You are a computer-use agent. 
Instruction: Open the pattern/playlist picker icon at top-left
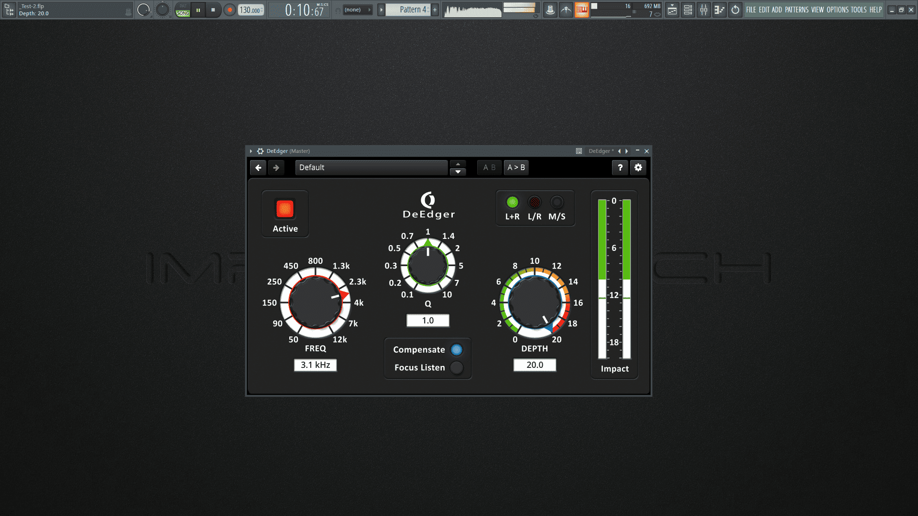pyautogui.click(x=9, y=10)
